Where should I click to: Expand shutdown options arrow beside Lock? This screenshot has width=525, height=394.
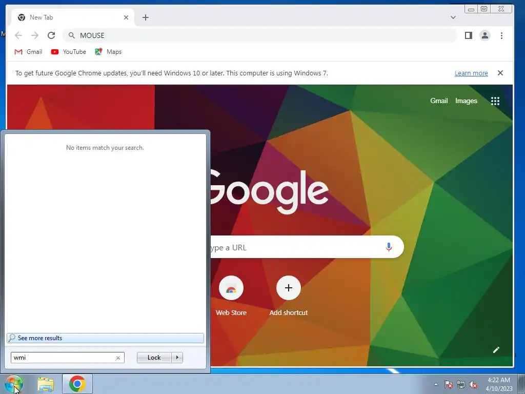pyautogui.click(x=177, y=358)
